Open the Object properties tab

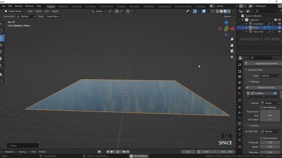click(240, 107)
